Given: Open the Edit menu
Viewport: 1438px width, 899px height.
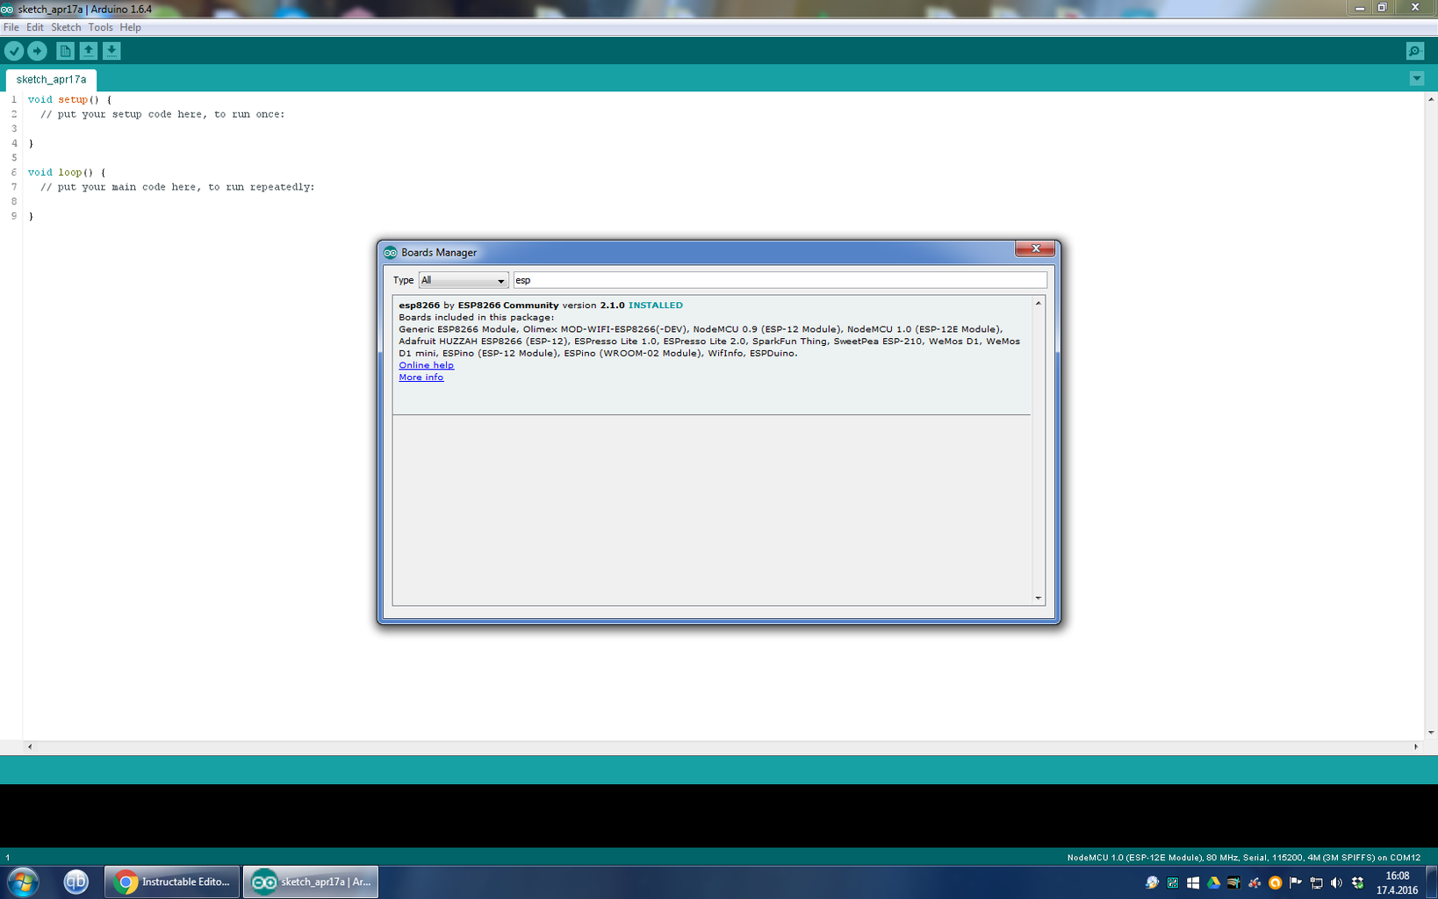Looking at the screenshot, I should pyautogui.click(x=35, y=27).
